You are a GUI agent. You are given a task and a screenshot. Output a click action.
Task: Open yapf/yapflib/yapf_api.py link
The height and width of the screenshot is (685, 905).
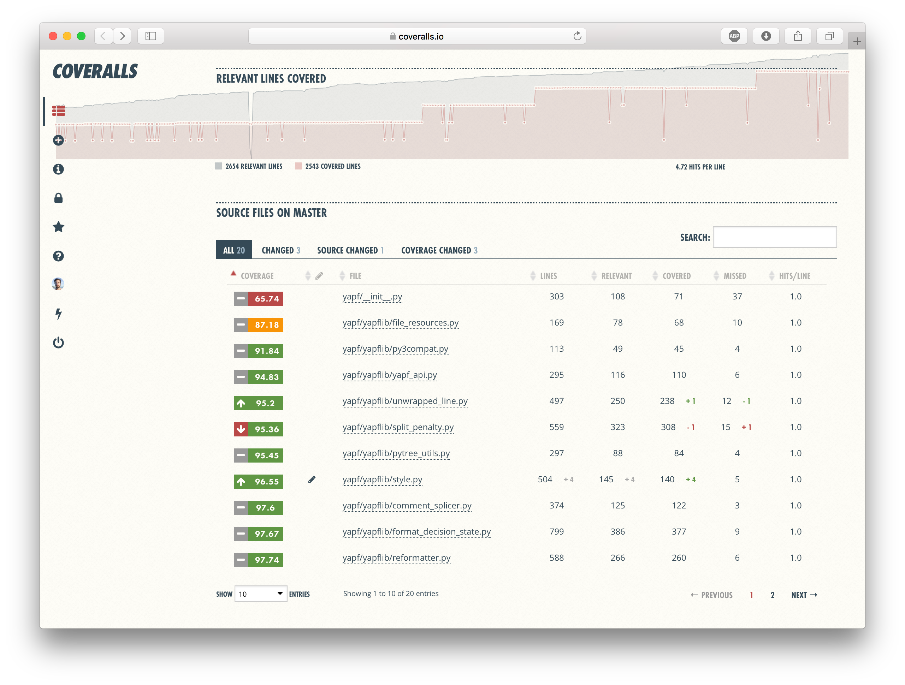[390, 375]
